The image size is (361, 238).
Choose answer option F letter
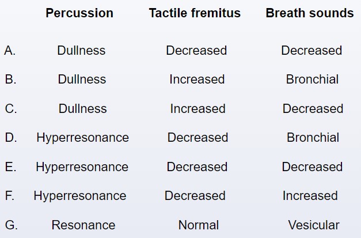pos(10,195)
